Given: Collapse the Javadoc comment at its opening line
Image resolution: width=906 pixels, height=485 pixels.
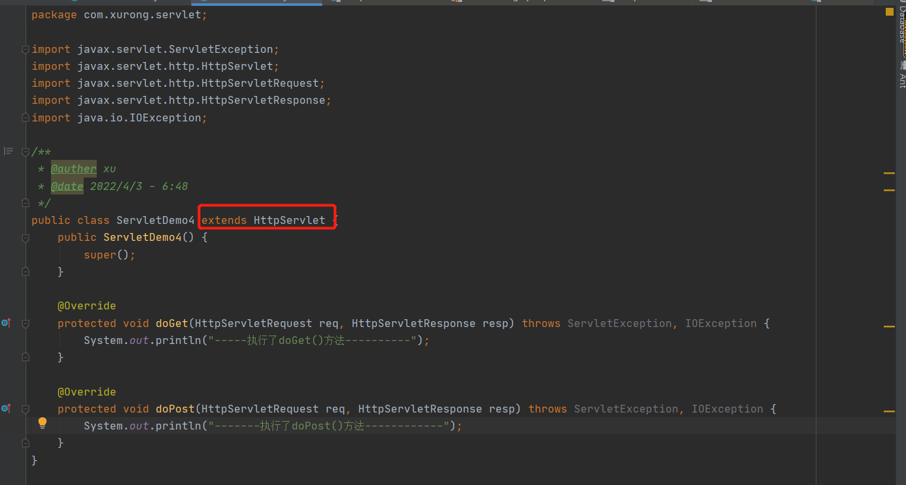Looking at the screenshot, I should [25, 152].
